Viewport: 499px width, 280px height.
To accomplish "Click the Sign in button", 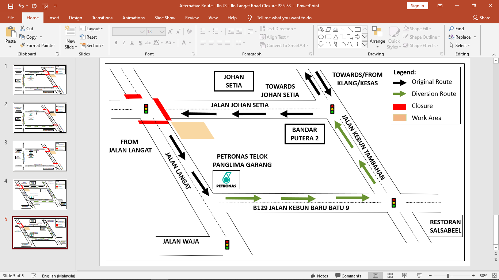I will tap(417, 6).
